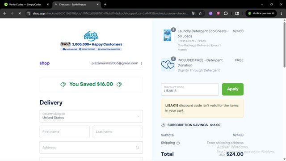
Task: Switch to the Verify Codes SimplyCodes tab
Action: [25, 4]
